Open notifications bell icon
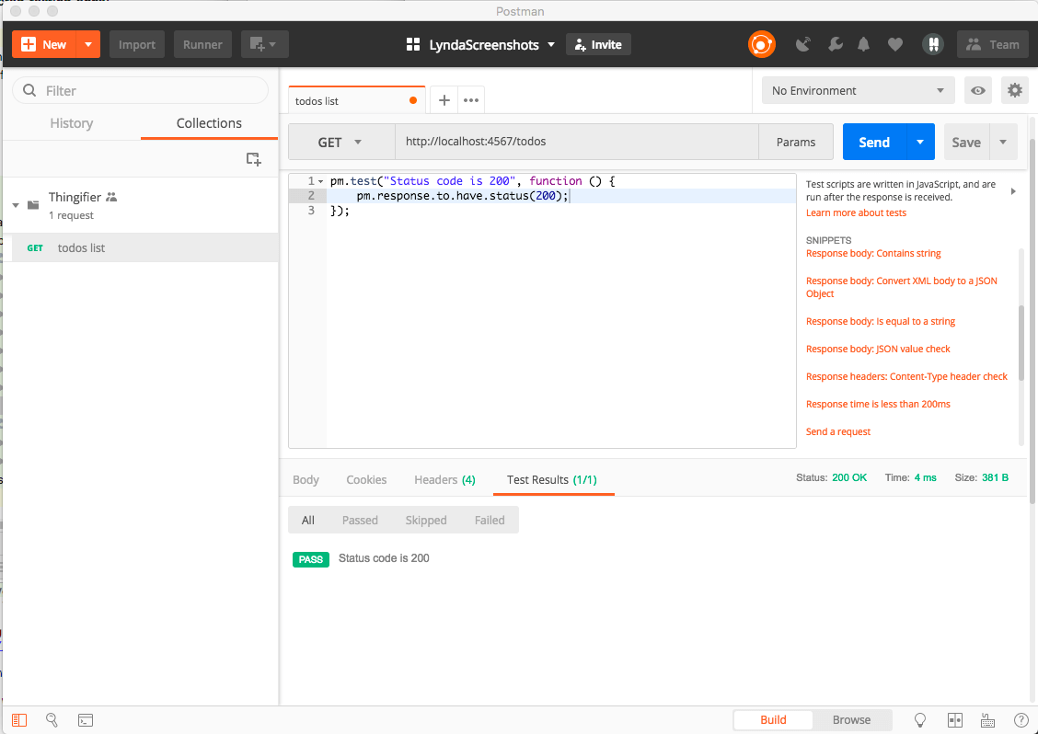Image resolution: width=1038 pixels, height=734 pixels. click(863, 44)
